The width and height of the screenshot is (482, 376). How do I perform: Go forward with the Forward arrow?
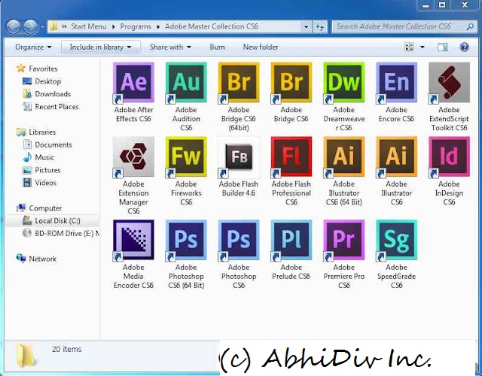pos(31,27)
